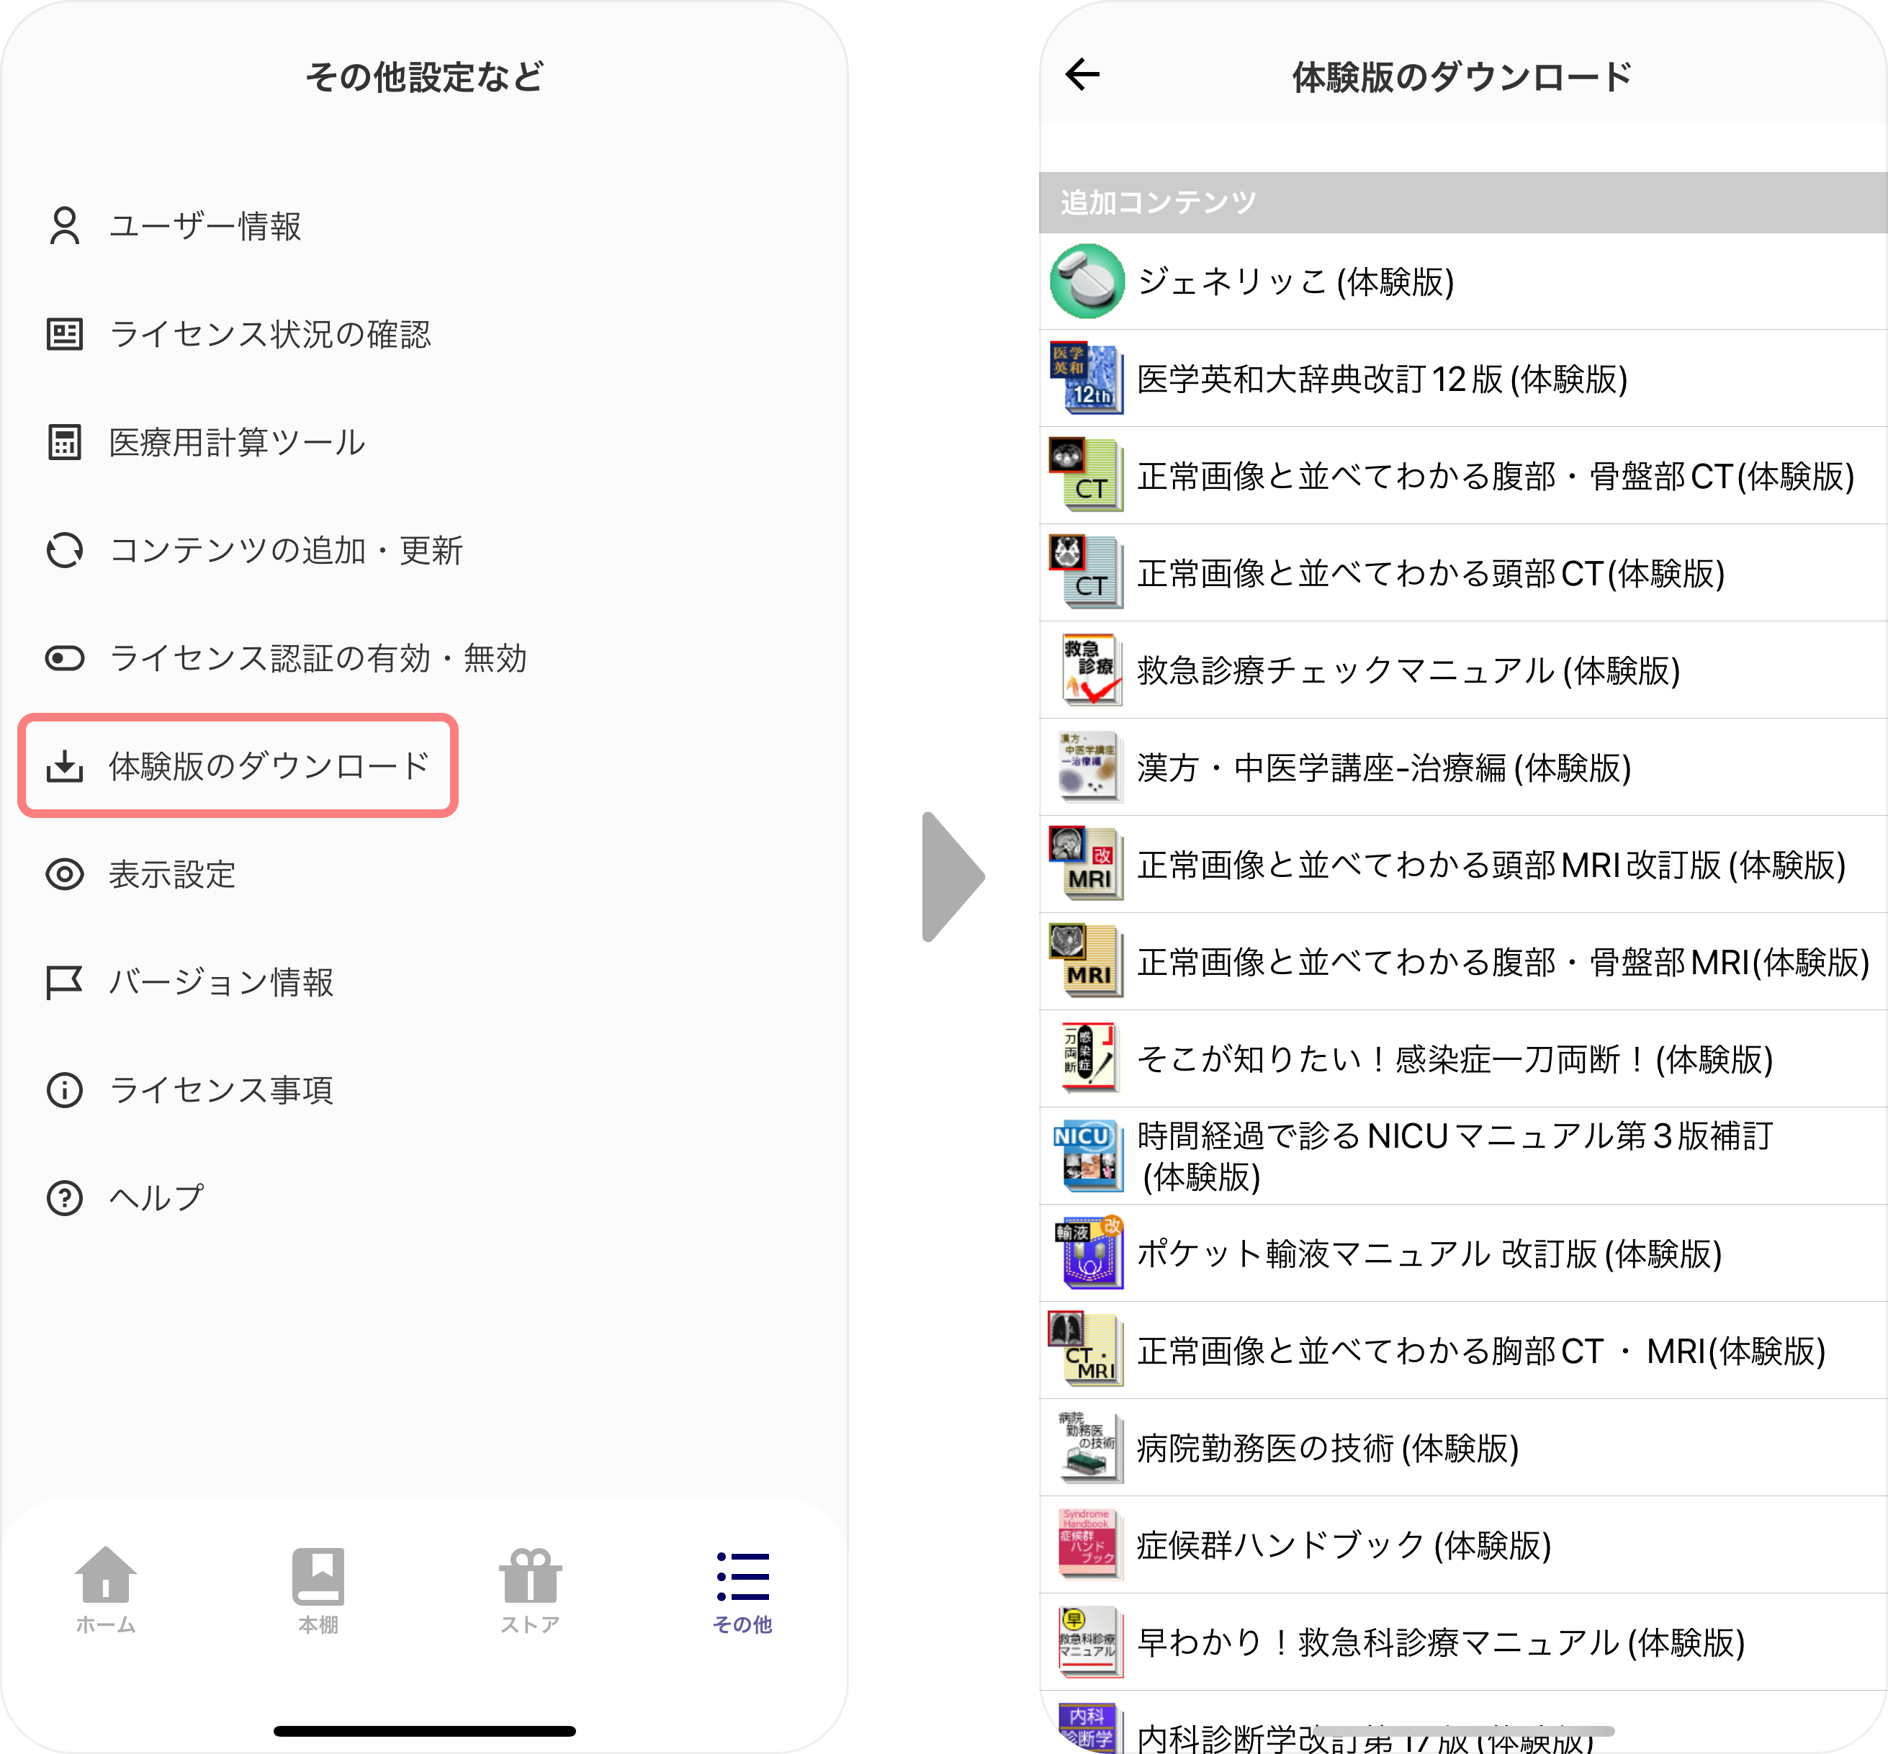Open 医療用計算ツール calculator item

pyautogui.click(x=236, y=442)
